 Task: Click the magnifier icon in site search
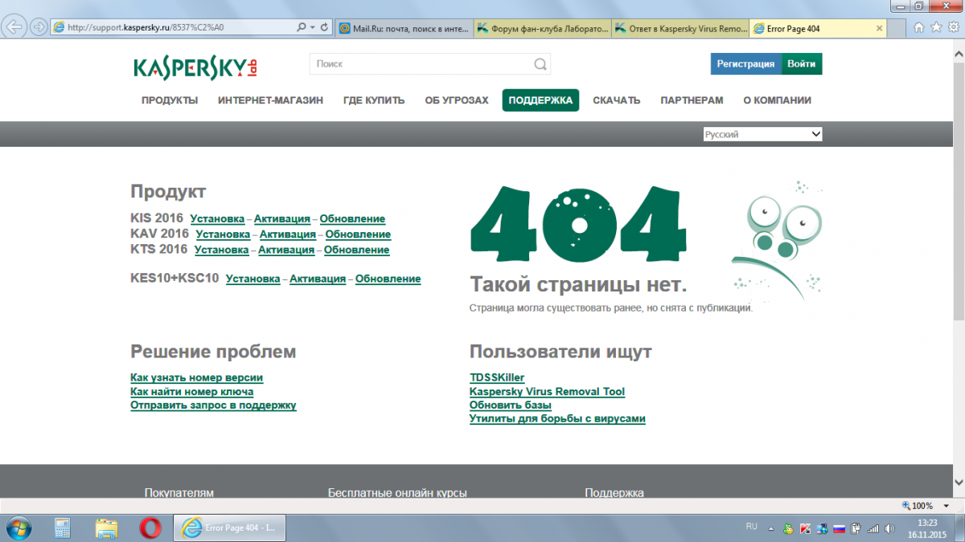pos(540,64)
